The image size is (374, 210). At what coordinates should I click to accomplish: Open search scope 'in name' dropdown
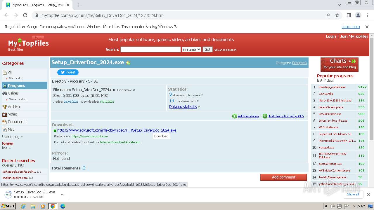click(191, 50)
